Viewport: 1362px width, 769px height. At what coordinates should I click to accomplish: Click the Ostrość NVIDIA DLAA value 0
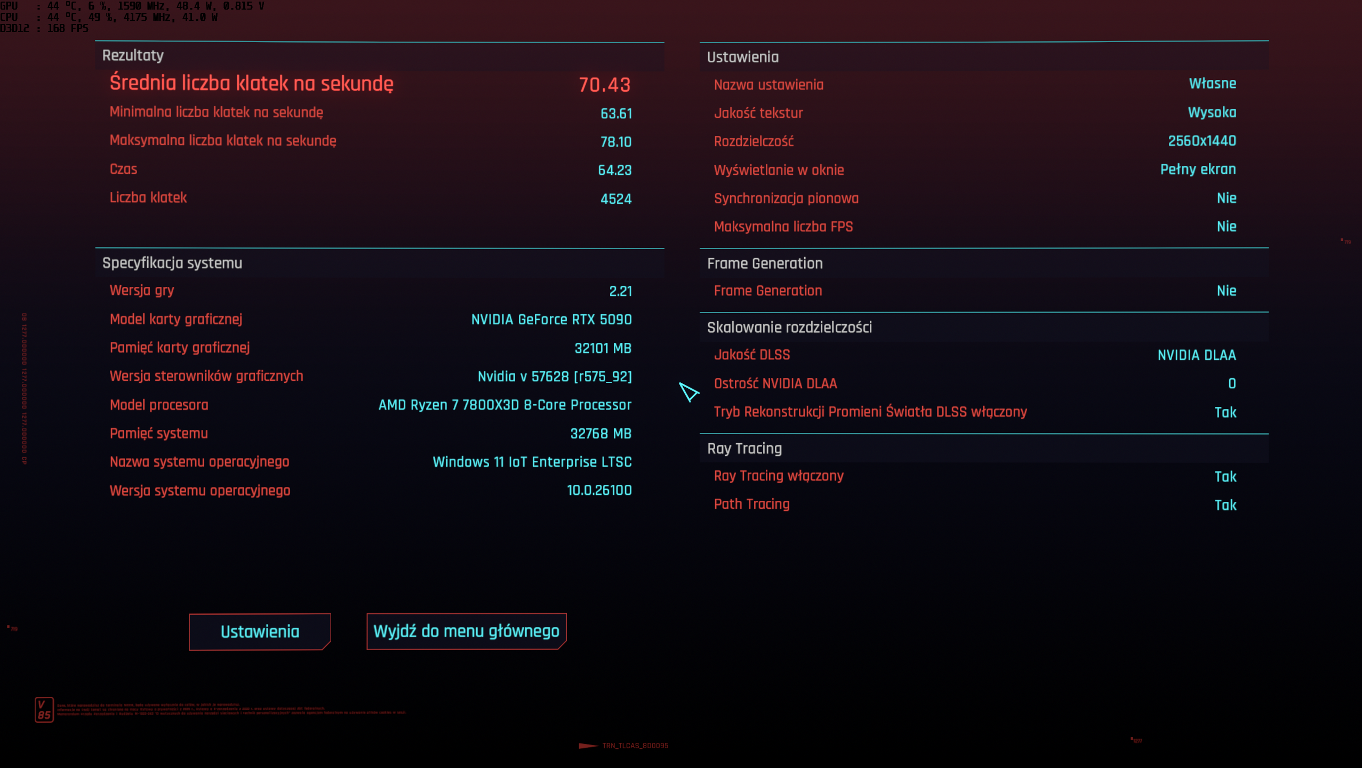click(x=1231, y=384)
